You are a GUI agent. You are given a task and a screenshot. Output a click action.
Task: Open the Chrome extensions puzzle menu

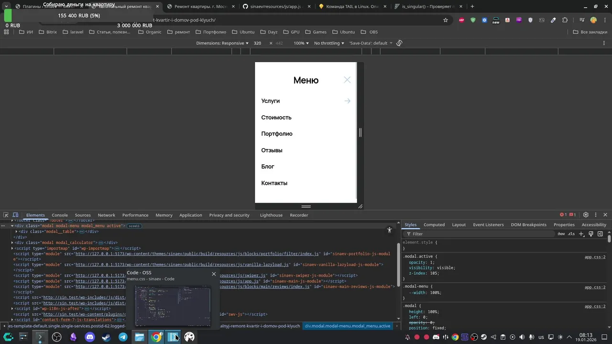(565, 20)
